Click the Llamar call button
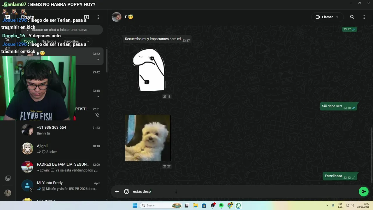 point(324,17)
